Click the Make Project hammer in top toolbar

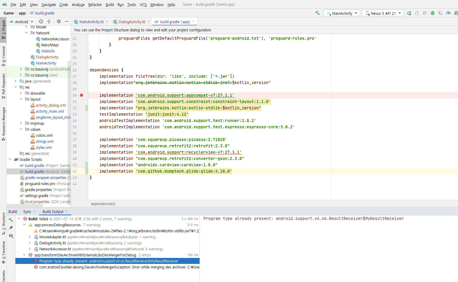click(317, 13)
